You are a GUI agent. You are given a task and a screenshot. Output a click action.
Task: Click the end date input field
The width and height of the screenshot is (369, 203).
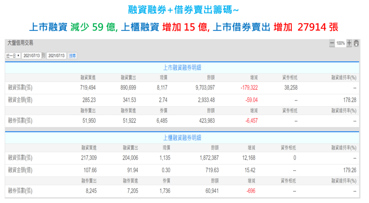point(56,56)
